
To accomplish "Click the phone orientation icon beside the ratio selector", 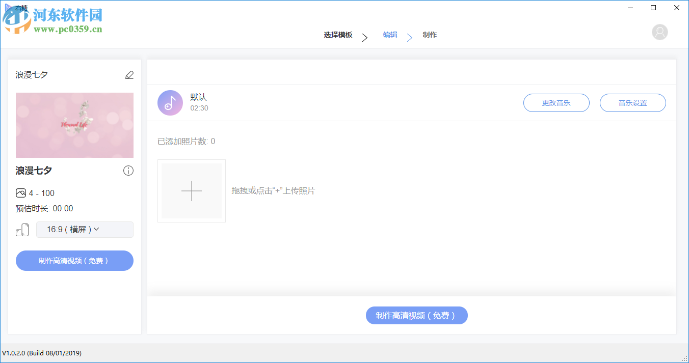I will click(x=22, y=230).
